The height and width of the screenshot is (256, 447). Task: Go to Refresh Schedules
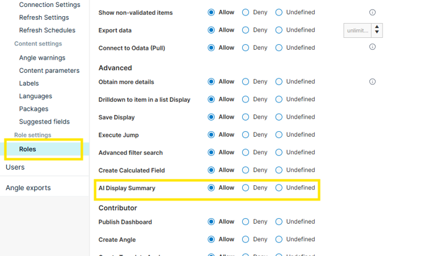[47, 30]
